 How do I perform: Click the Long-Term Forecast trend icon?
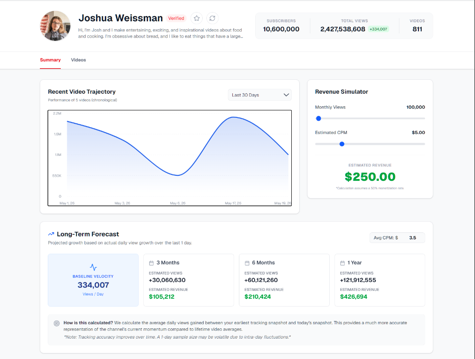(x=51, y=234)
